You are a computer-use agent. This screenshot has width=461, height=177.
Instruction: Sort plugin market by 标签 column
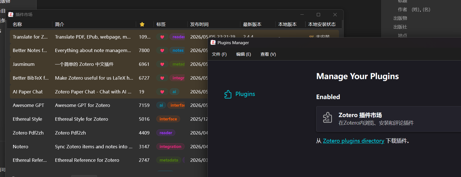coord(161,24)
